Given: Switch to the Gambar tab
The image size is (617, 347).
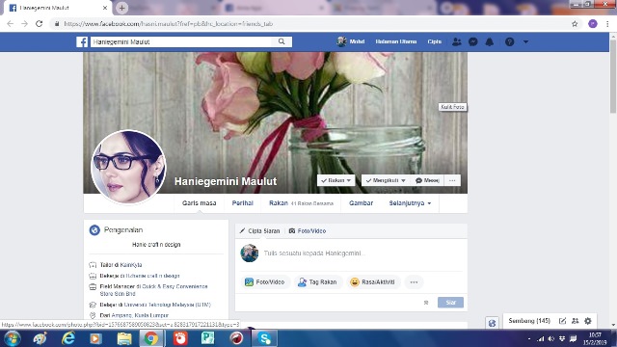Looking at the screenshot, I should 361,203.
